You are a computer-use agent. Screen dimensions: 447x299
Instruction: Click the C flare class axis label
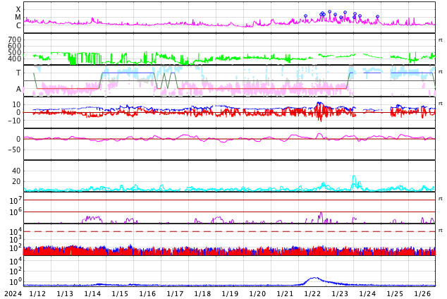(x=18, y=25)
